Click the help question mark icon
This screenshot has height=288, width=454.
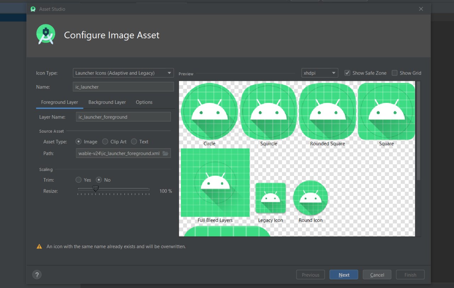click(37, 275)
